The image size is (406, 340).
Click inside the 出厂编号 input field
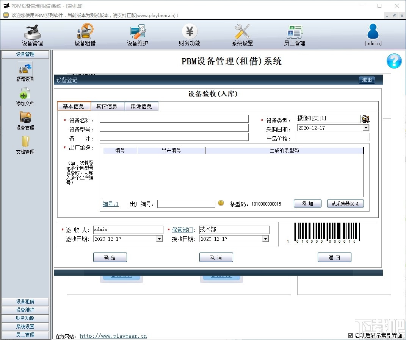pos(186,204)
